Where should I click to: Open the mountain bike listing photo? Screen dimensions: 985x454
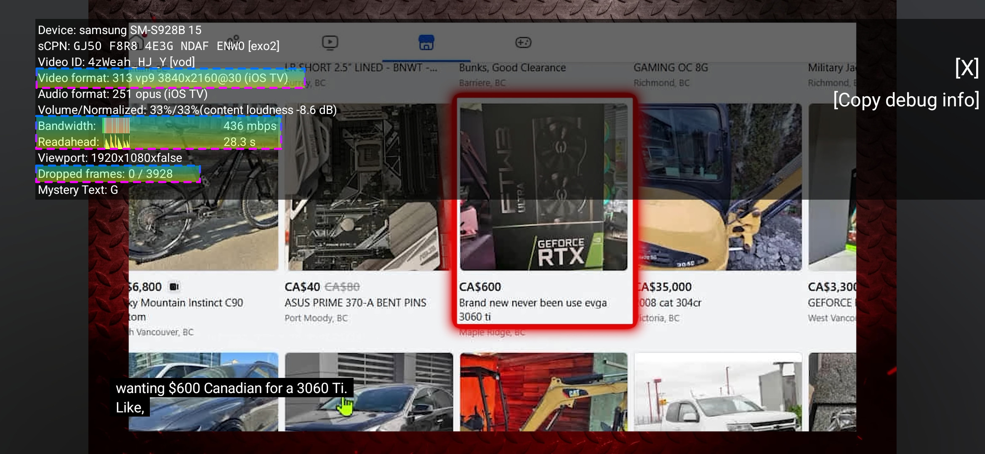tap(203, 187)
